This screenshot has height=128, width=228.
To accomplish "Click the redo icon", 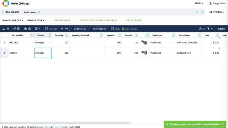I will coord(66,29).
